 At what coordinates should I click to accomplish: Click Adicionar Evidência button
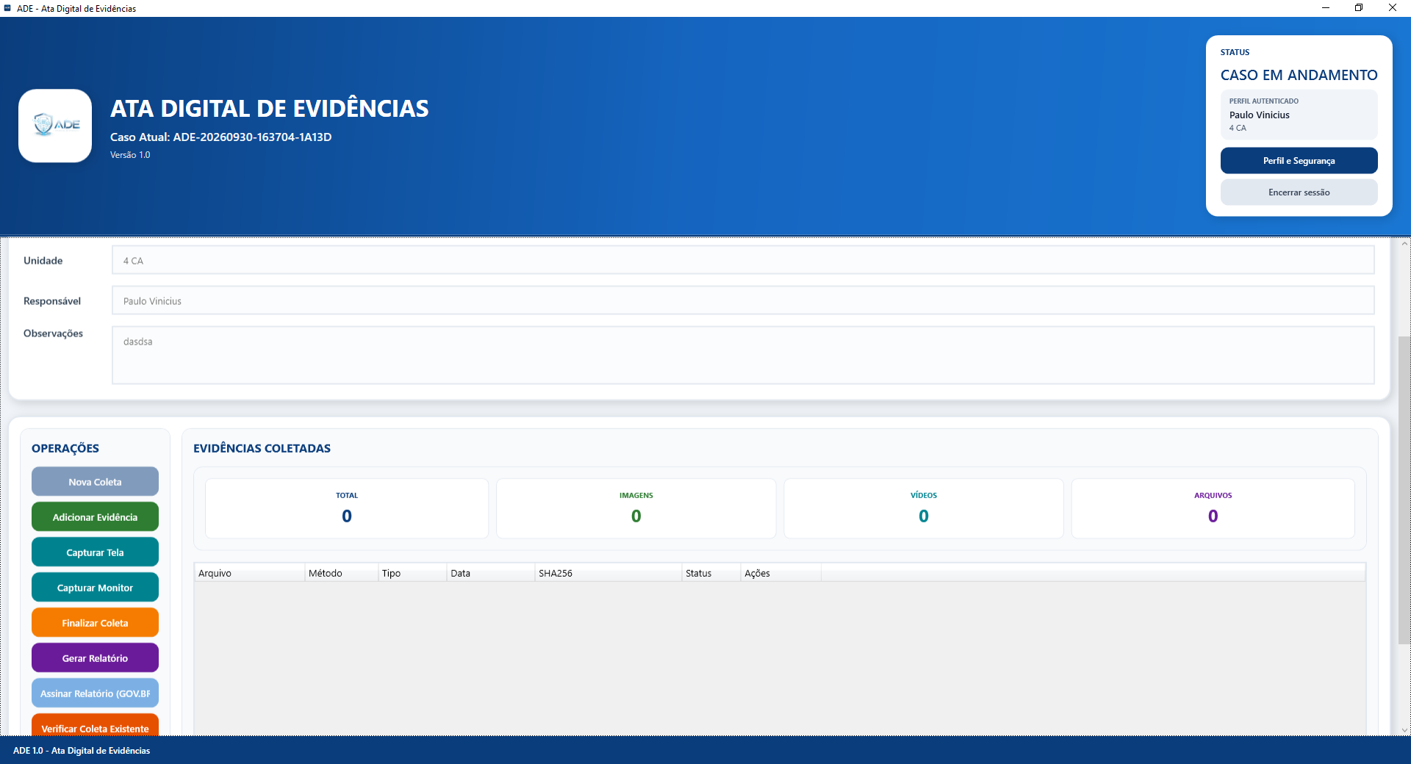tap(95, 517)
